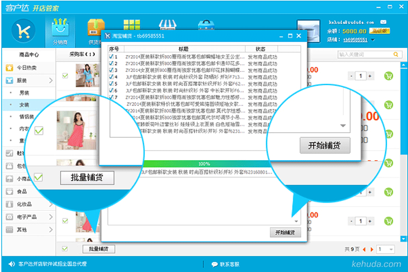Open the mail envelope icon
The width and height of the screenshot is (408, 272).
pyautogui.click(x=384, y=22)
